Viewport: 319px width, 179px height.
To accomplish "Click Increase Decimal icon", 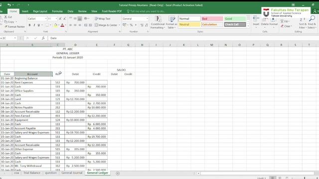I will (x=142, y=25).
